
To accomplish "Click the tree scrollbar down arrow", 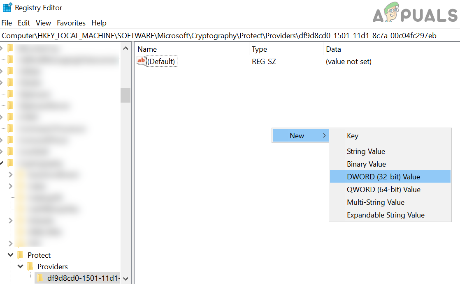I will pos(125,278).
